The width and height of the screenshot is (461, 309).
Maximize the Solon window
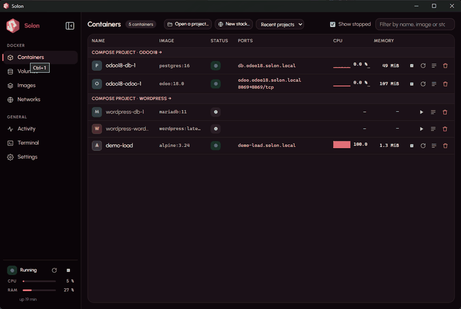[x=434, y=6]
